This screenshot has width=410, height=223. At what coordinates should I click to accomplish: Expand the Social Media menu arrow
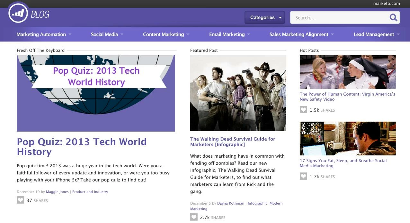coord(122,34)
